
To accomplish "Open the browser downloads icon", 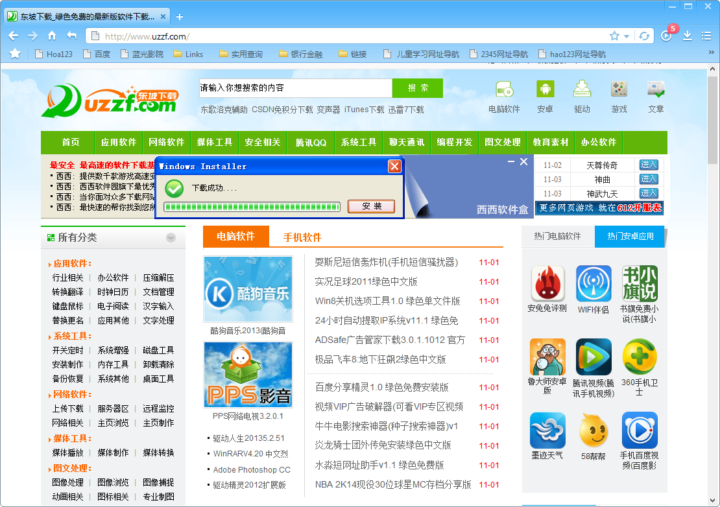I will coord(688,36).
